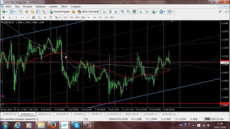Image resolution: width=230 pixels, height=129 pixels.
Task: Open the Strategy Tester magnifier icon
Action: click(44, 12)
